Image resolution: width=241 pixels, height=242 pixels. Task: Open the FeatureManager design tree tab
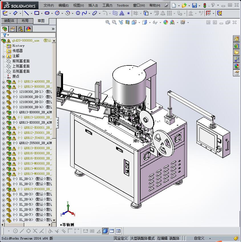tap(5, 29)
